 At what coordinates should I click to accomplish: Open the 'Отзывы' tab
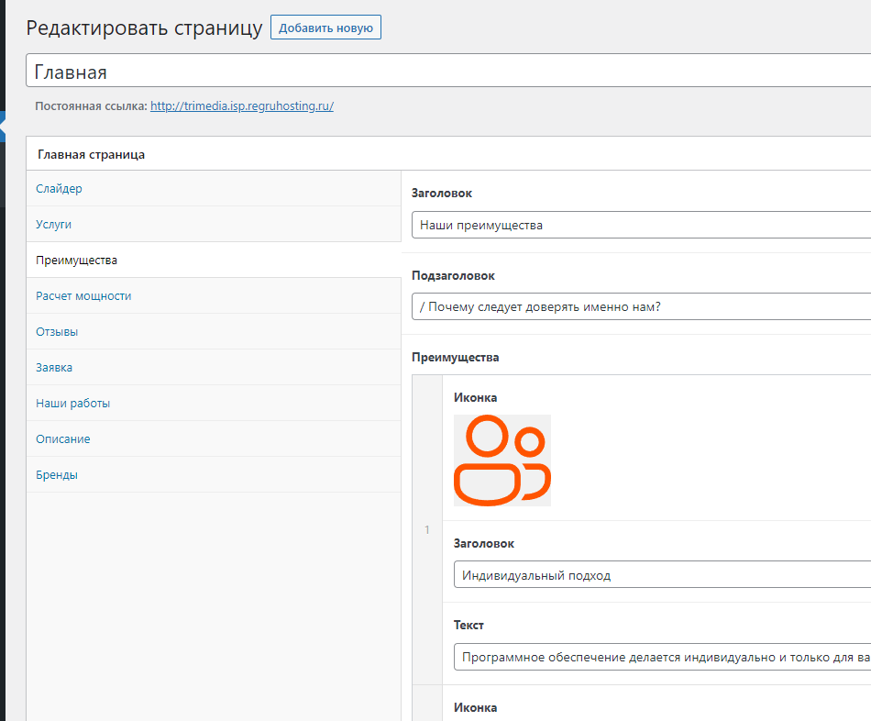coord(214,332)
